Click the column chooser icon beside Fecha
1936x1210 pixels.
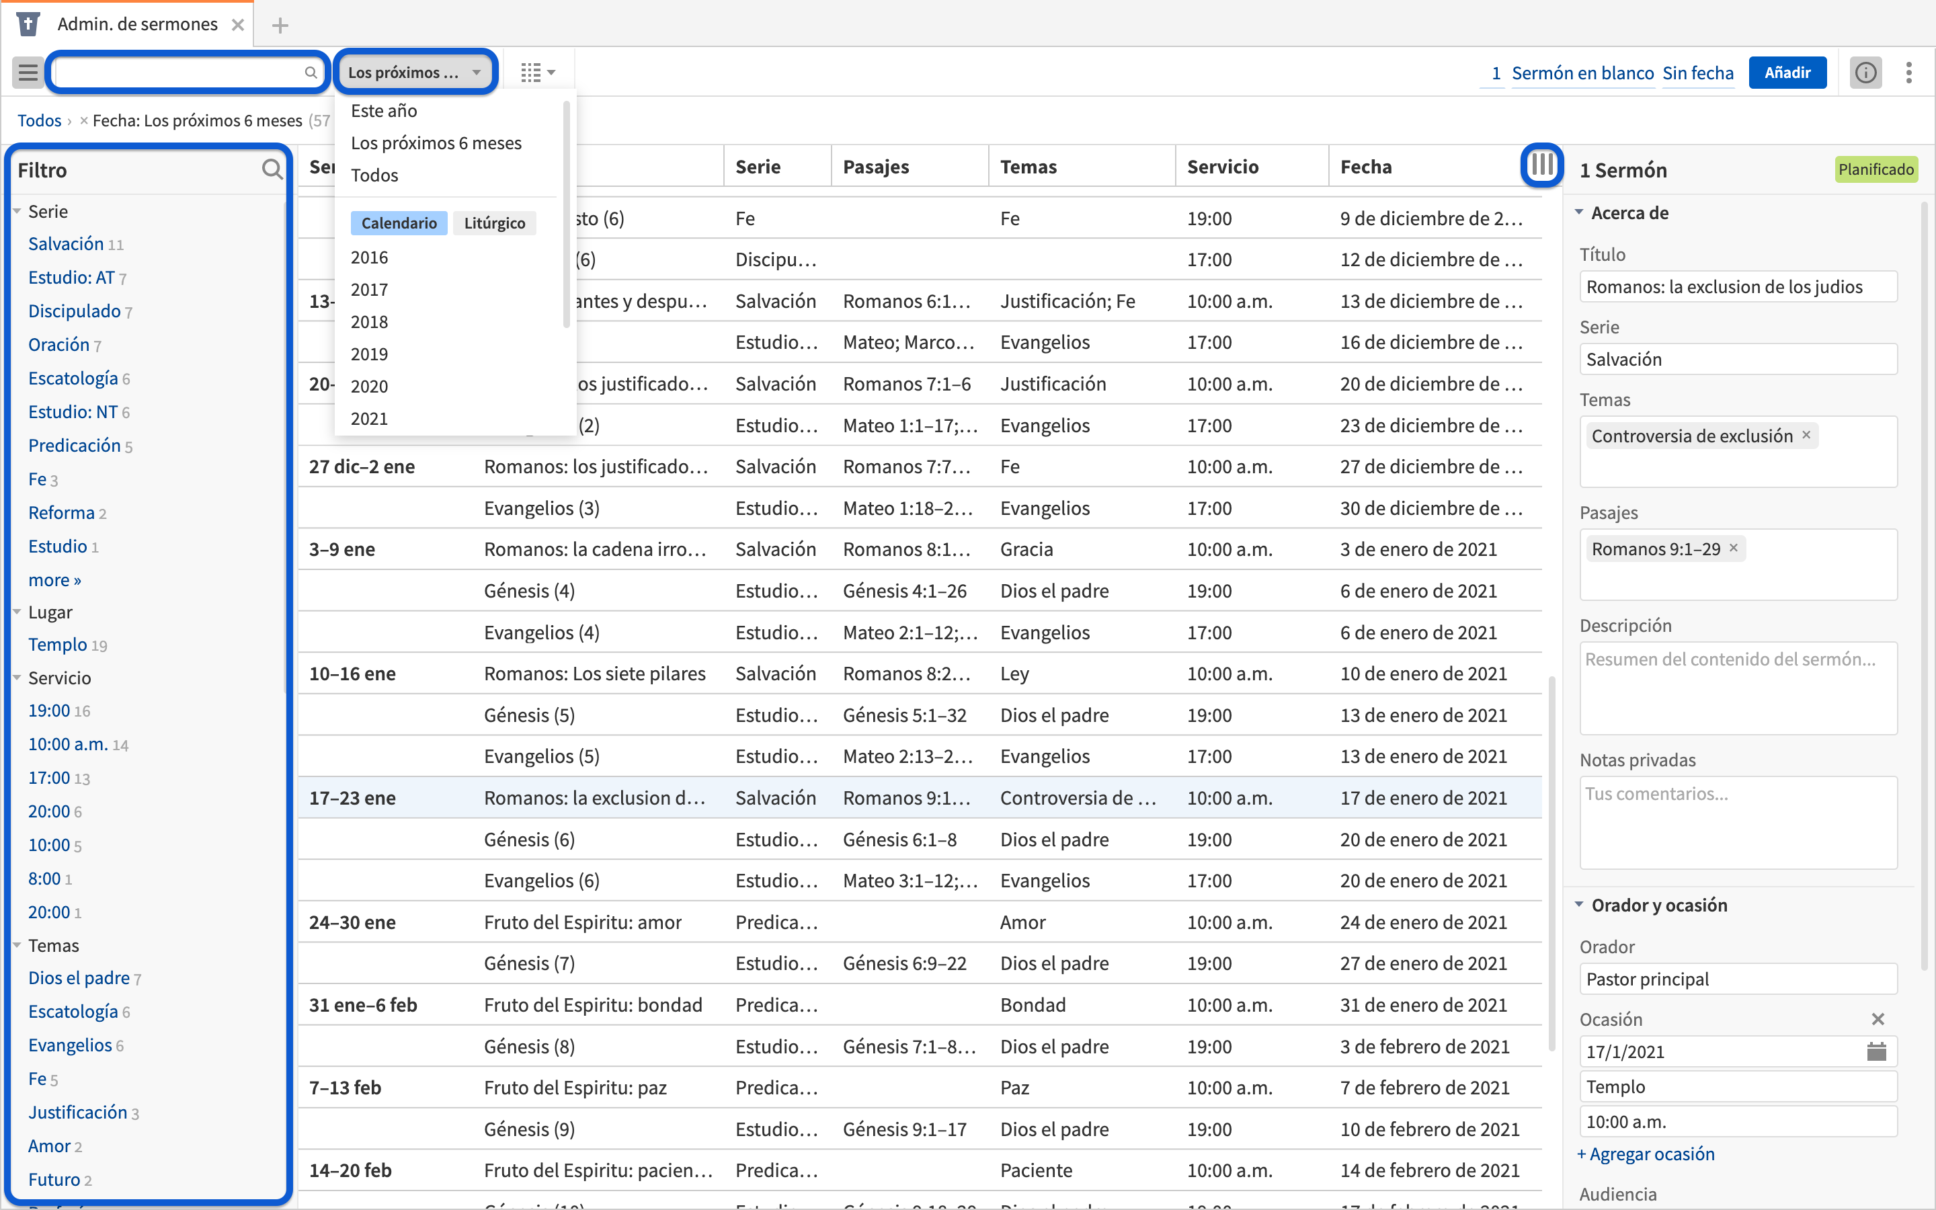[x=1541, y=165]
